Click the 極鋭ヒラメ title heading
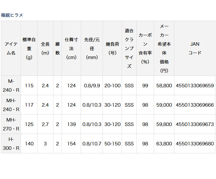The image size is (216, 179). [x=12, y=15]
